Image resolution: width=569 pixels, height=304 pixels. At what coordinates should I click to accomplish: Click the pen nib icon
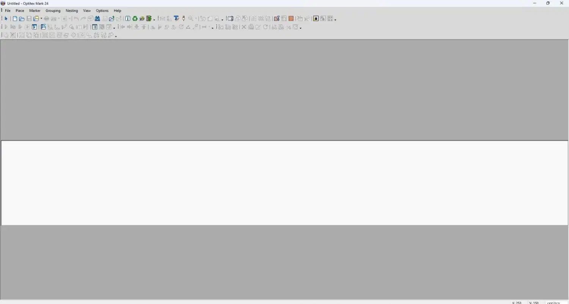click(184, 19)
